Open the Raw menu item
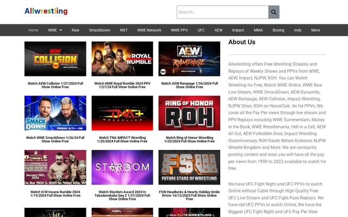 coord(76,30)
